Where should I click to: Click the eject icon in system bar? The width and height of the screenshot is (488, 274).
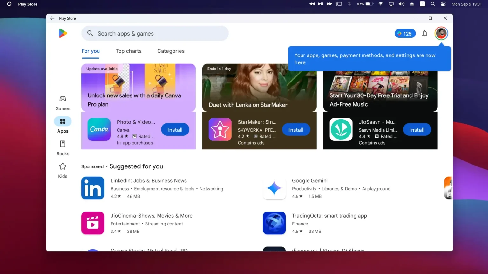click(412, 4)
